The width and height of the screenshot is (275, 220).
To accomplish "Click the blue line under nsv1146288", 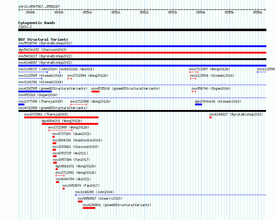I will (x=171, y=195).
